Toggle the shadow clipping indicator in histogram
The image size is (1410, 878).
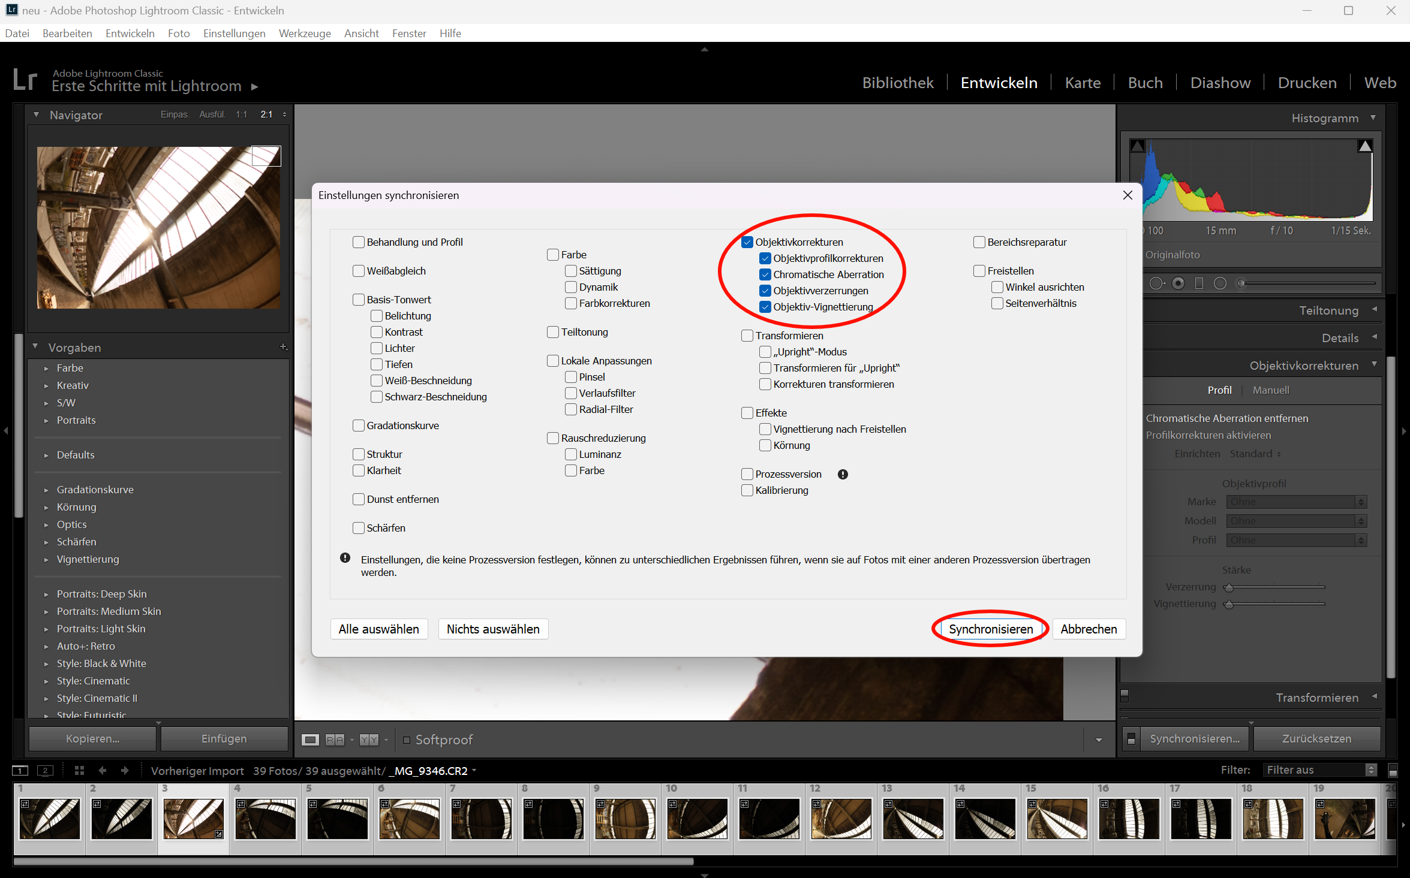tap(1137, 146)
